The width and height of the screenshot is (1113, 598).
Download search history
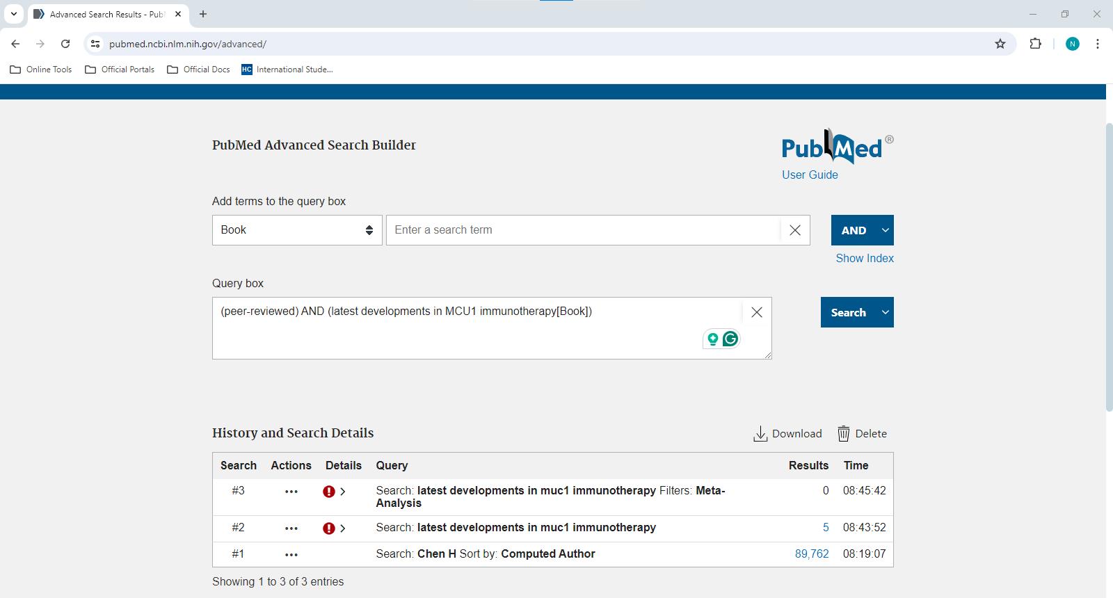pyautogui.click(x=787, y=434)
